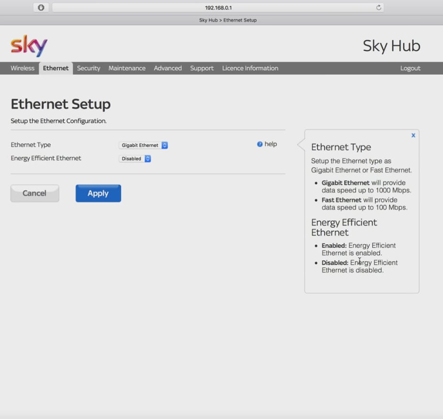Screen dimensions: 443x419
Task: Click the browser reload icon
Action: point(378,8)
